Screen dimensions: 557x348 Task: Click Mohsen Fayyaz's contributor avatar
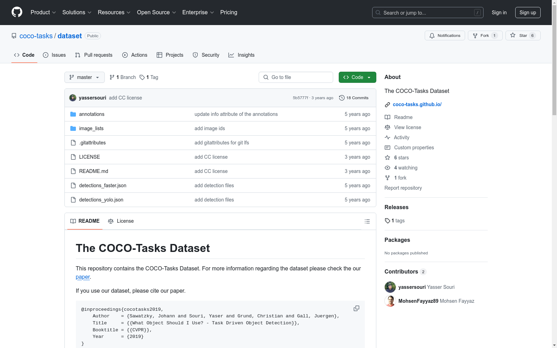click(390, 301)
